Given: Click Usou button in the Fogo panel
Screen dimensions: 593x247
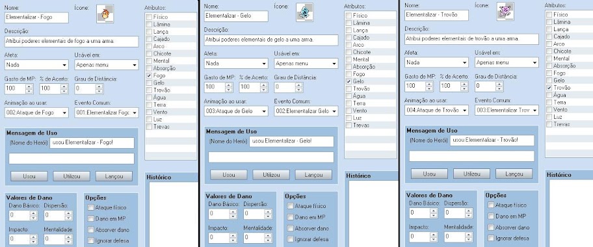Looking at the screenshot, I should tap(29, 176).
